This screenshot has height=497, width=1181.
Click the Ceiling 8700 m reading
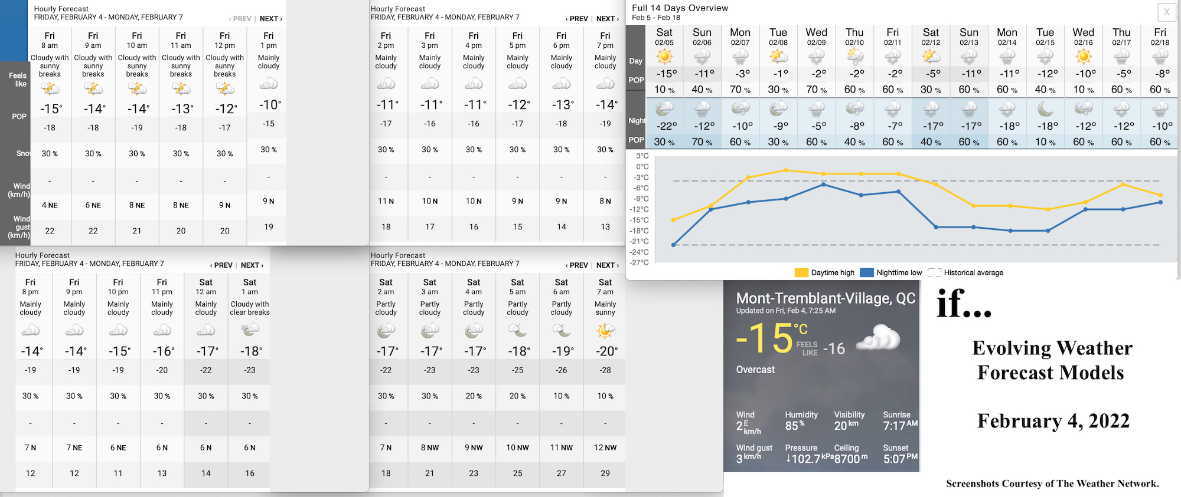pos(851,458)
